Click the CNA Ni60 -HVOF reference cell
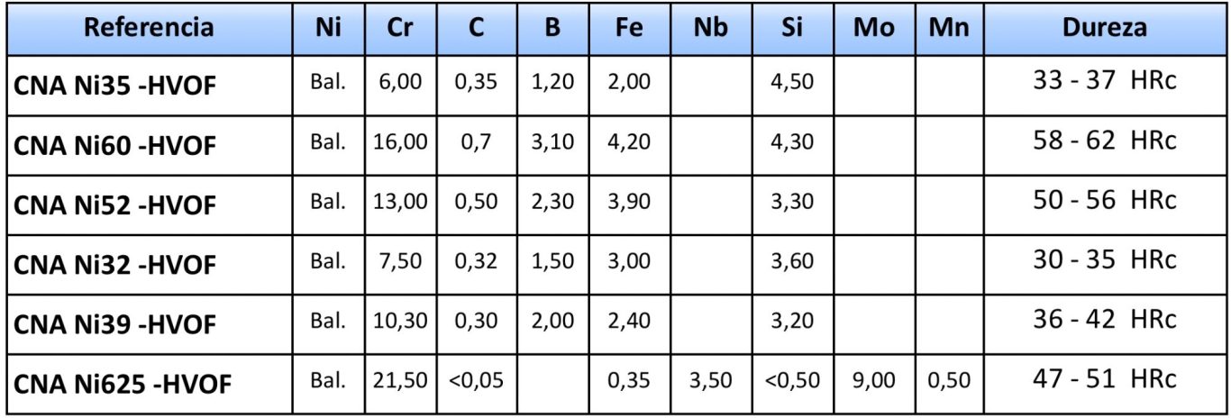The width and height of the screenshot is (1231, 418). tap(150, 144)
